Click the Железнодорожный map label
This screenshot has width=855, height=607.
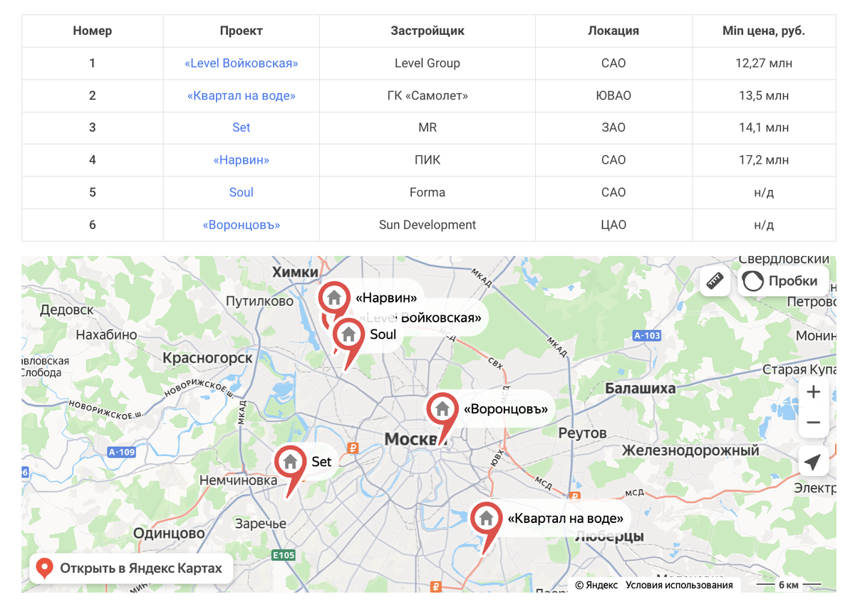pos(690,450)
